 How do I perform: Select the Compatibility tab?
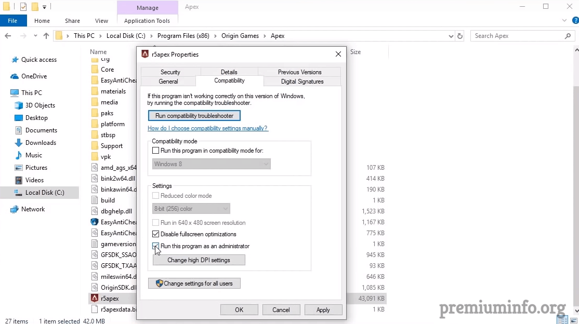pyautogui.click(x=229, y=81)
